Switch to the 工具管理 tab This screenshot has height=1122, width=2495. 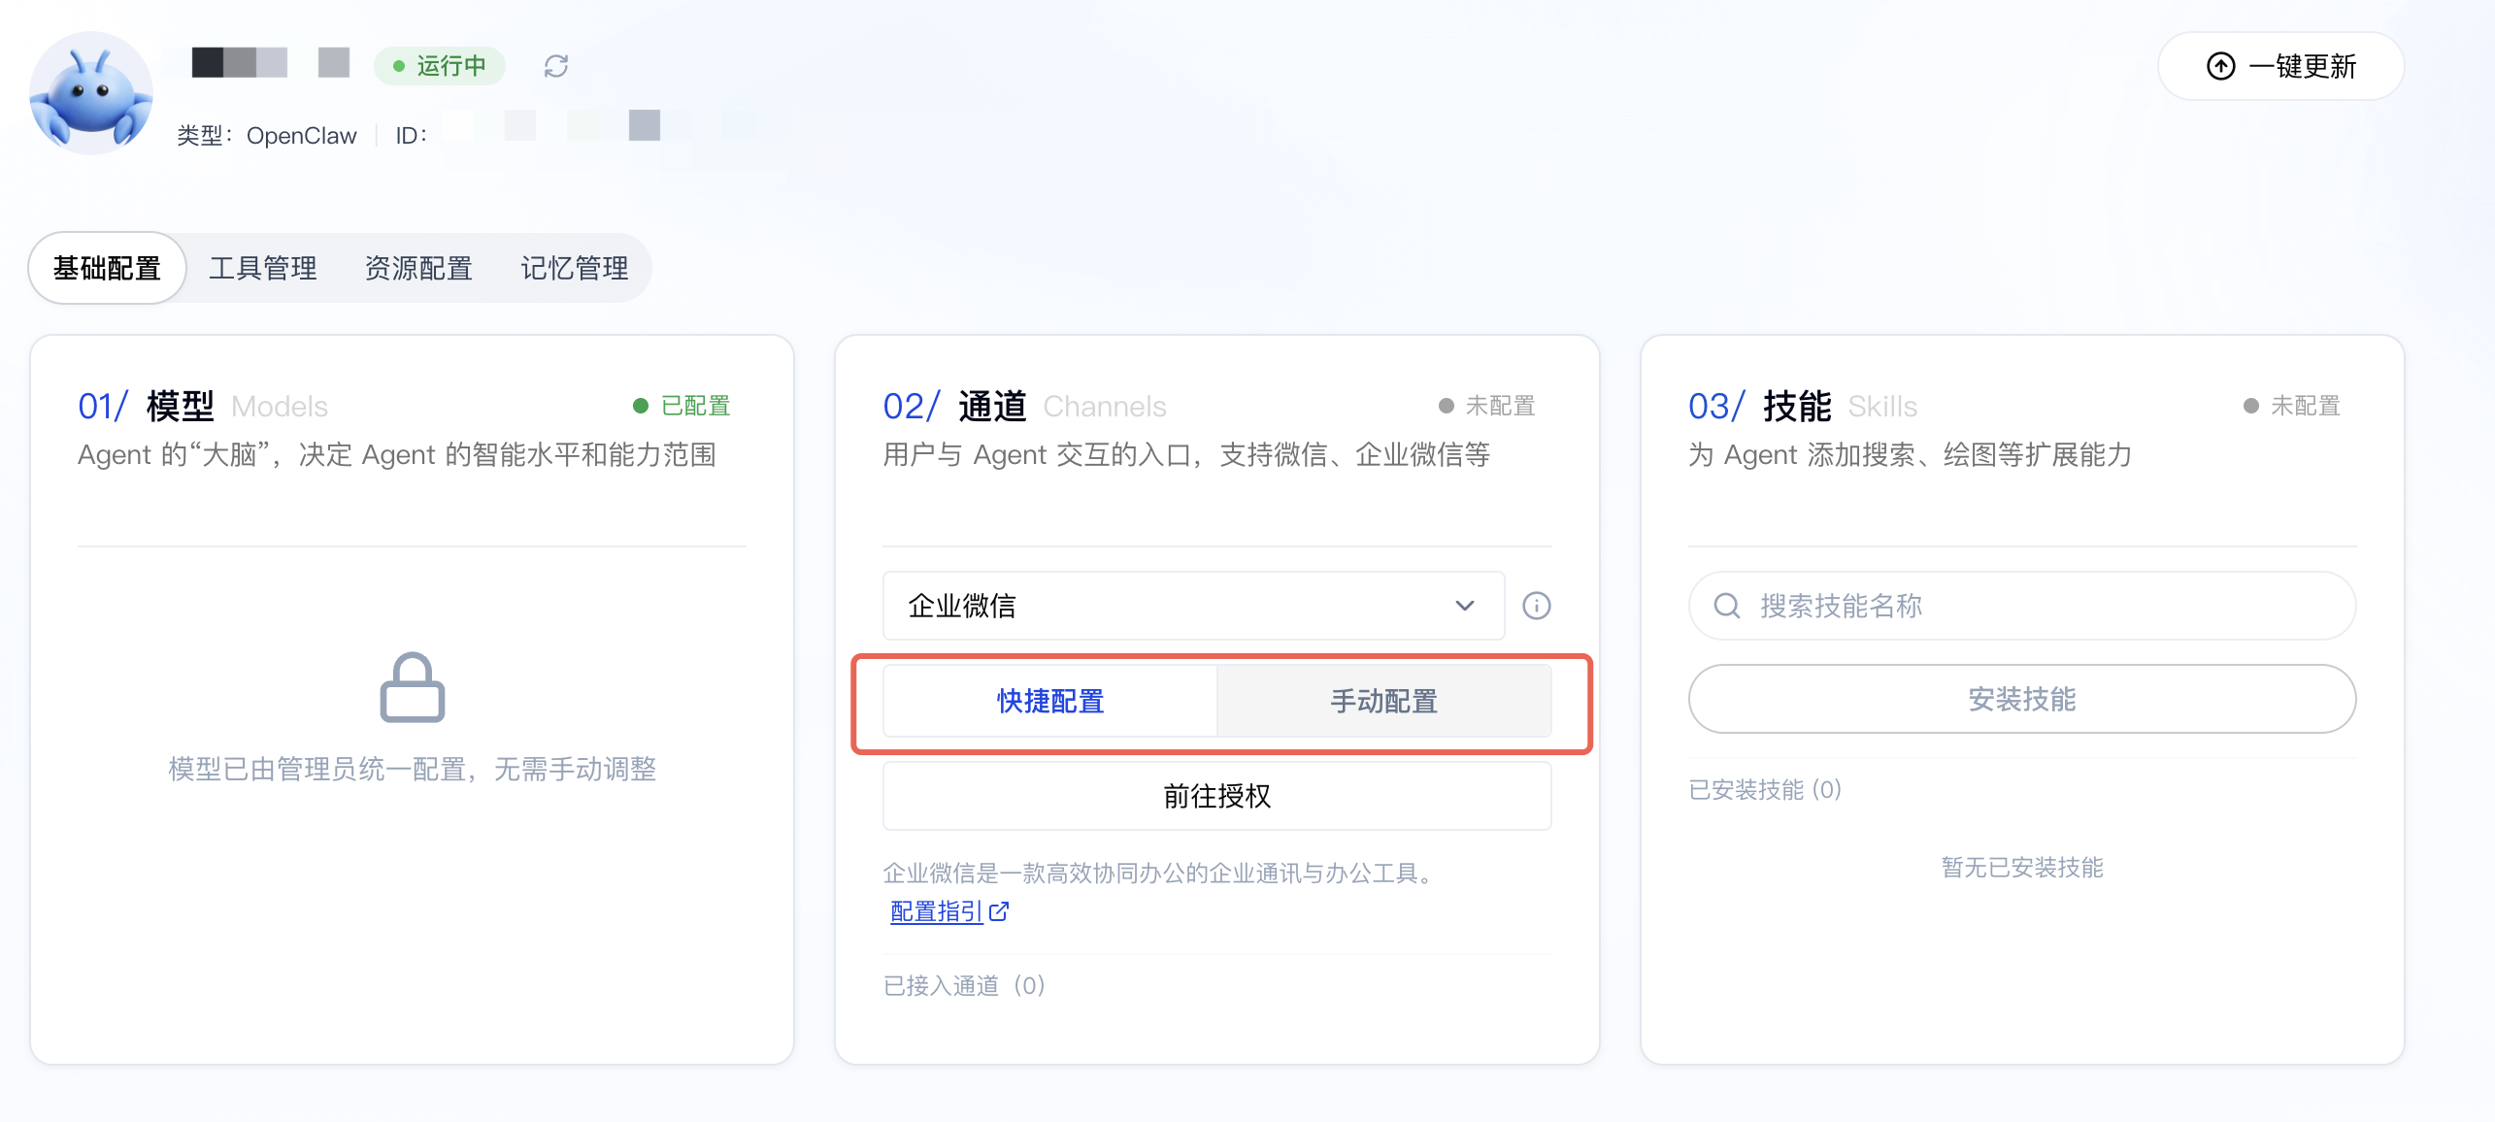[x=263, y=268]
